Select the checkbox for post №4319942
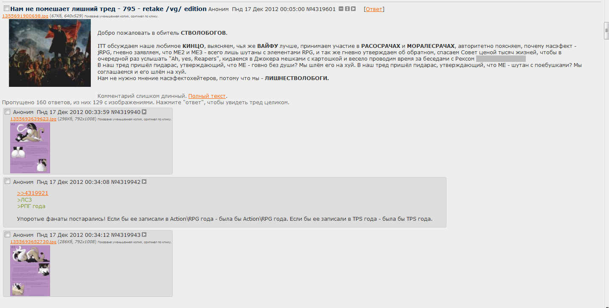609x308 pixels. coord(7,181)
